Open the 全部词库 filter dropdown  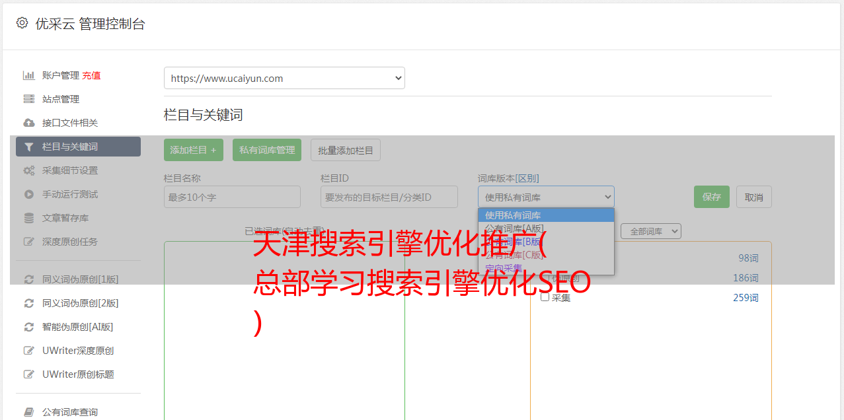click(651, 231)
